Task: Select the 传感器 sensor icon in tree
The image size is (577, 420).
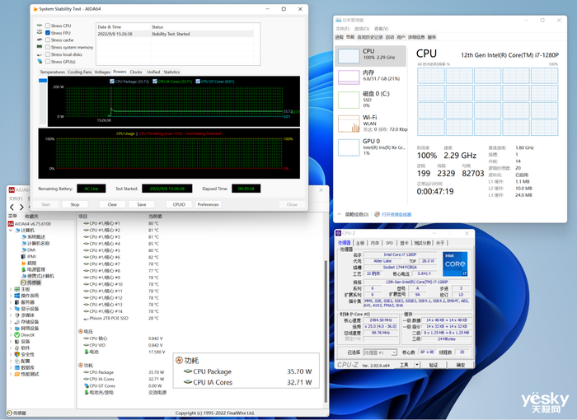Action: coord(23,282)
